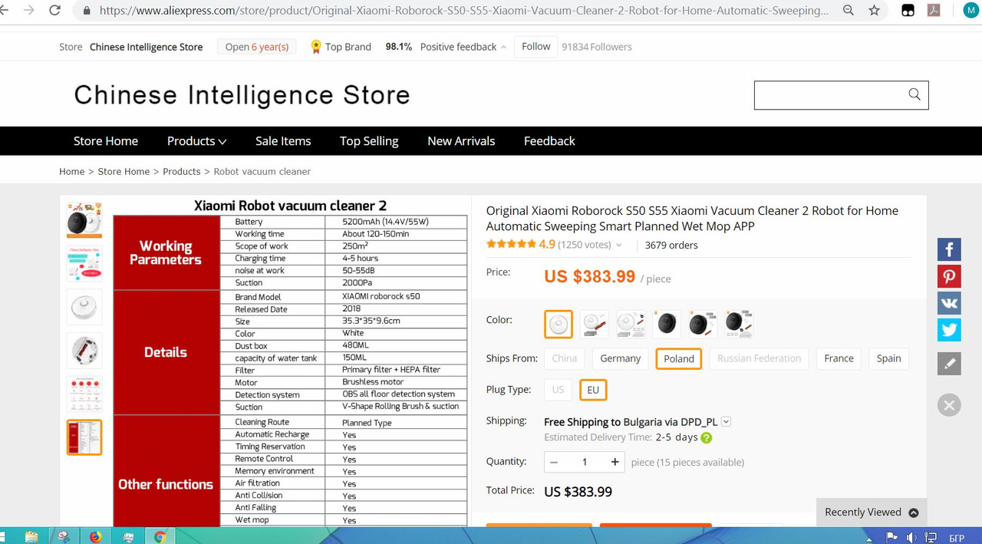Expand the Recently Viewed panel
982x544 pixels.
[871, 512]
